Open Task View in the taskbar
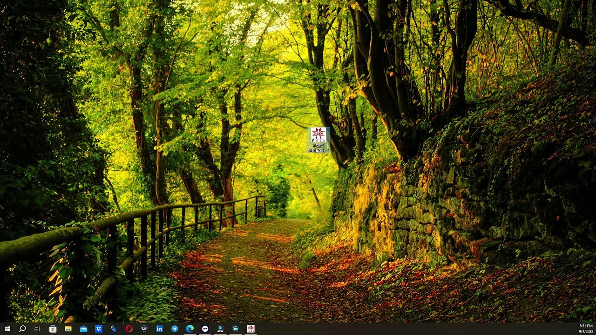Viewport: 596px width, 335px height. point(37,329)
